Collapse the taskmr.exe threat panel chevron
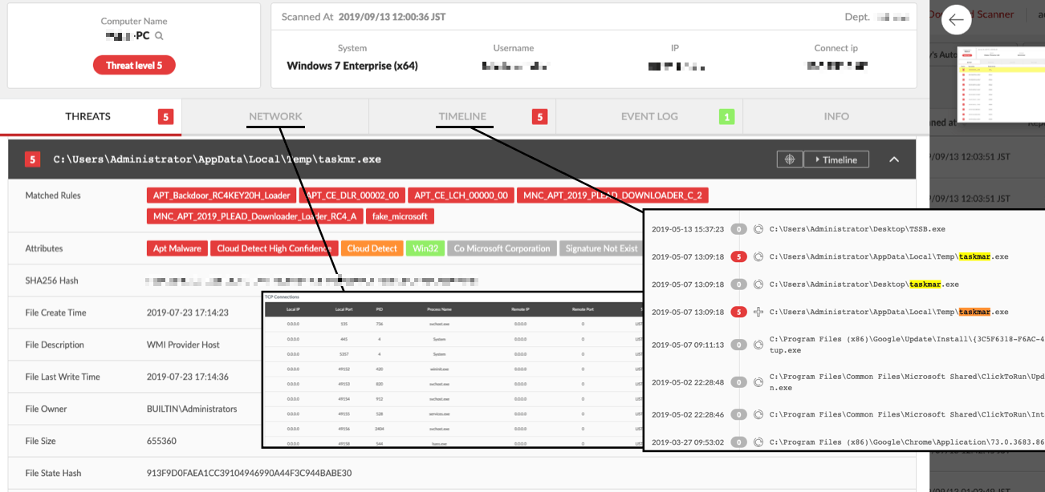Viewport: 1045px width, 492px height. pyautogui.click(x=894, y=159)
